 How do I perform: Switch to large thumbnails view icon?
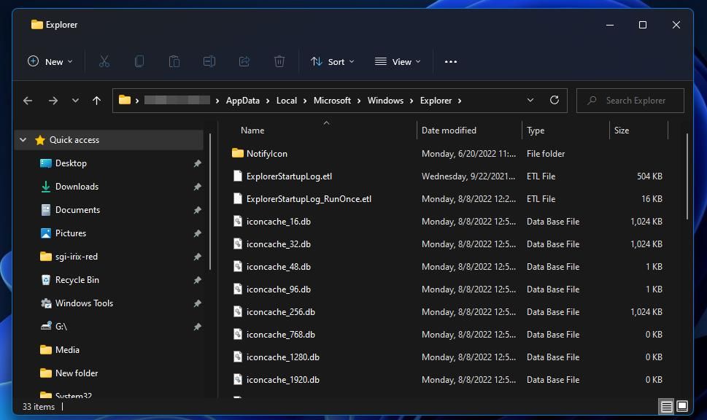[x=682, y=406]
